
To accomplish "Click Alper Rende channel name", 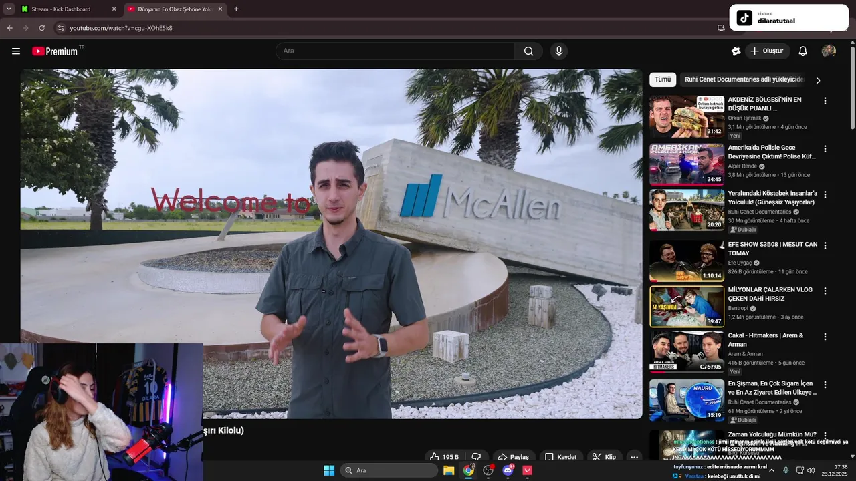I will point(742,166).
